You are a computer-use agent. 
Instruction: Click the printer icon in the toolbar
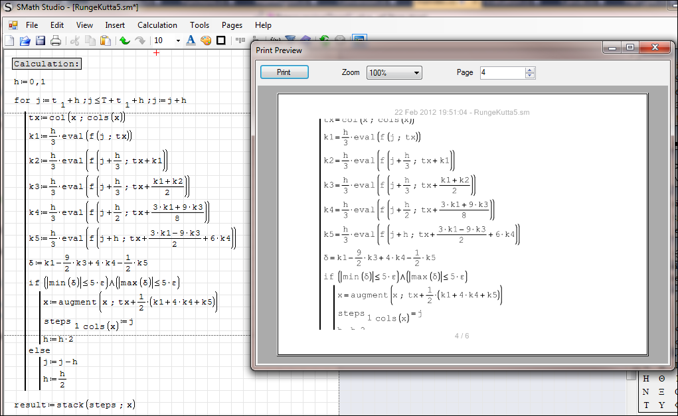pos(56,41)
